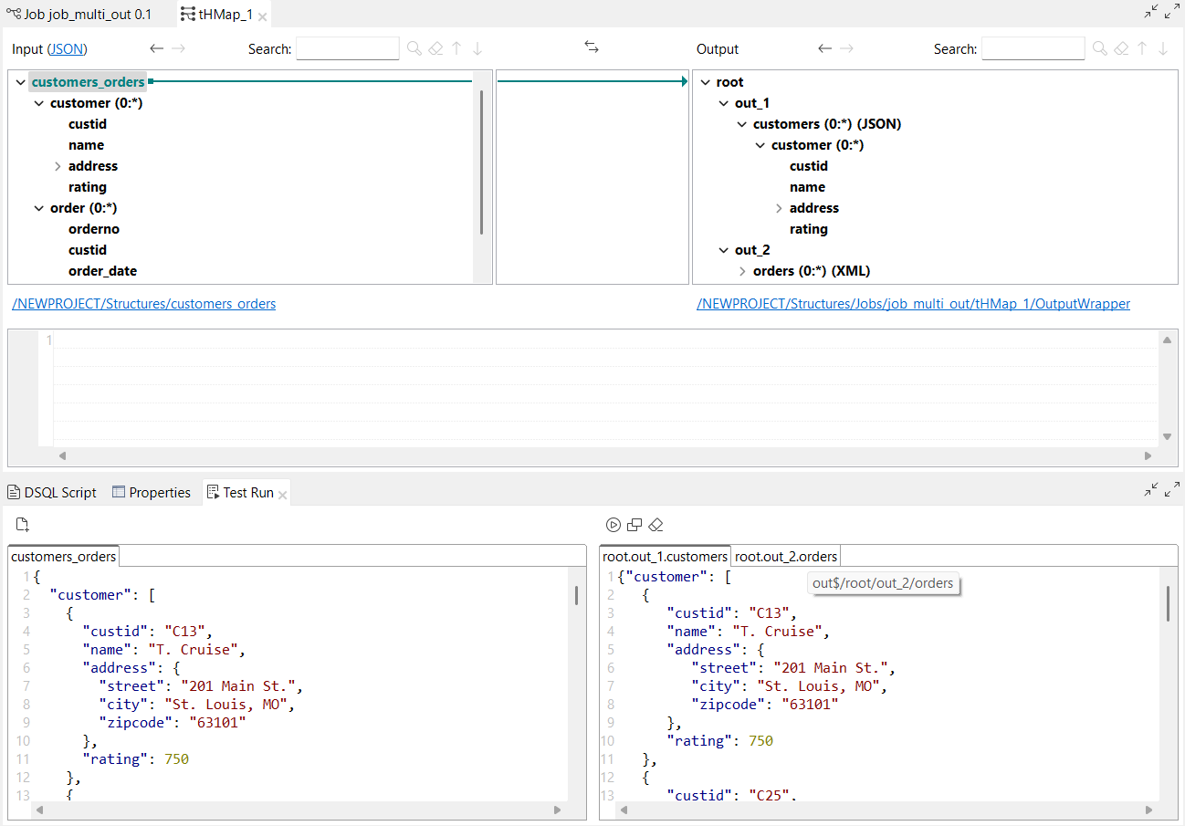Start the Output search with magnifier icon
Image resolution: width=1185 pixels, height=826 pixels.
[x=1098, y=47]
